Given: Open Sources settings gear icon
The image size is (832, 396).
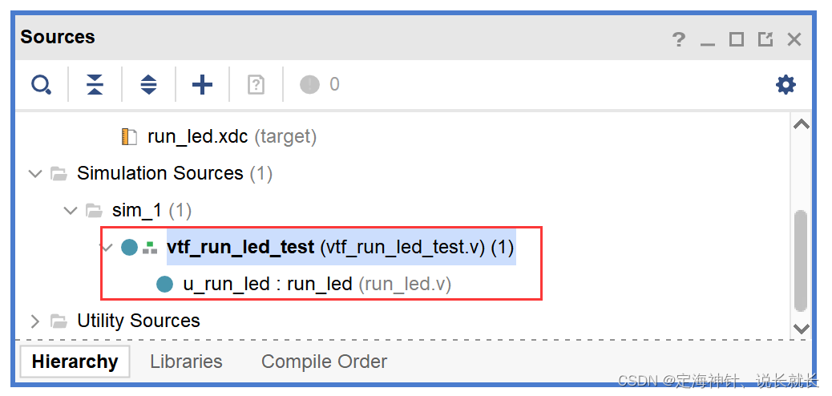Looking at the screenshot, I should click(786, 84).
